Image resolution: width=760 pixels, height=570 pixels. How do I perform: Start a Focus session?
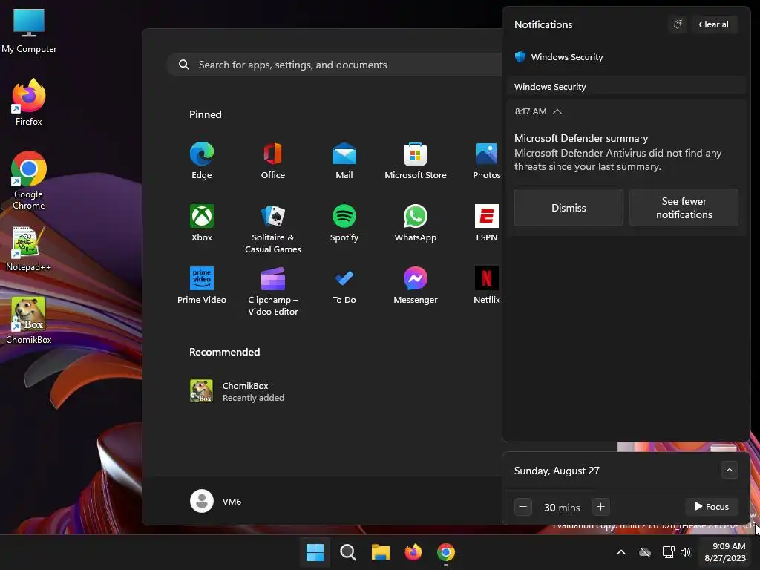click(x=712, y=506)
